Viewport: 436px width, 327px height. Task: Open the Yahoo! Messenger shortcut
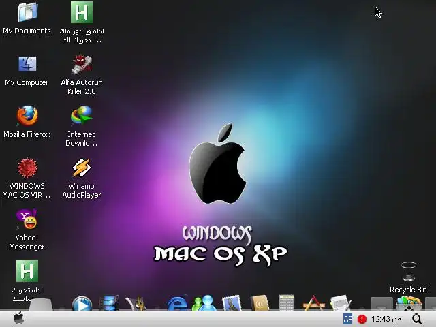[x=27, y=219]
